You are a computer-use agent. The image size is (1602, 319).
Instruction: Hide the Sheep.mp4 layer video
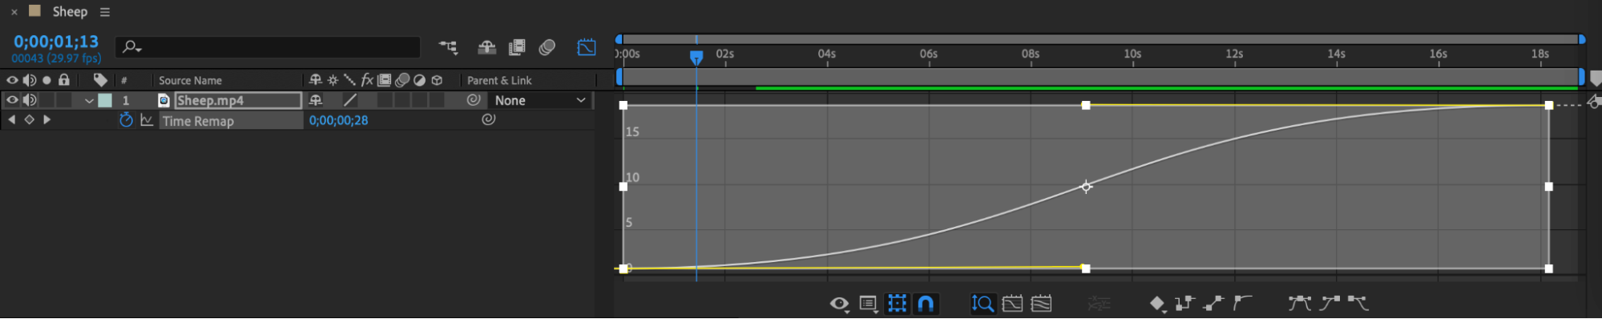tap(12, 100)
